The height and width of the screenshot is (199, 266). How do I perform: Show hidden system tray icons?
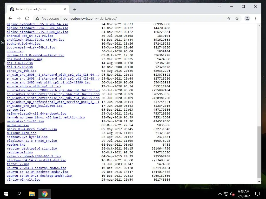point(220,194)
